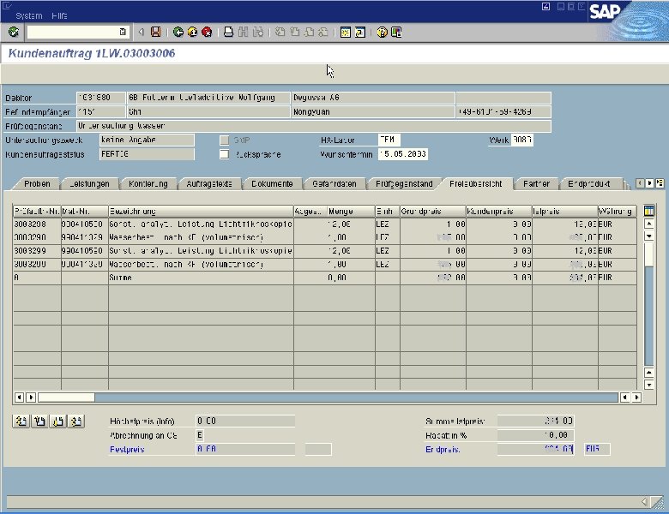Screen dimensions: 669x514
Task: Switch to the Partner tab
Action: pyautogui.click(x=536, y=183)
